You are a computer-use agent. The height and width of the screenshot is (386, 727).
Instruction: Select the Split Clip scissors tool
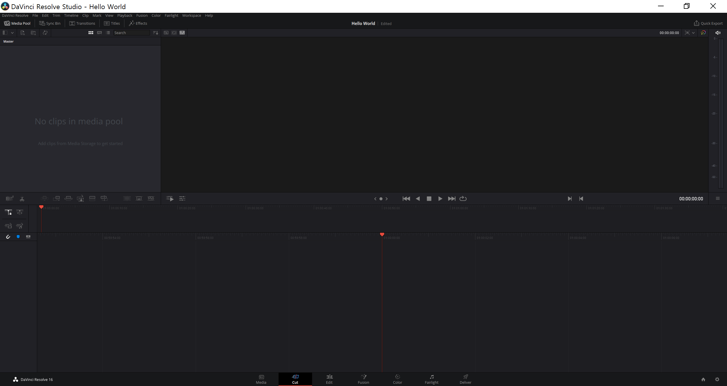tap(22, 199)
